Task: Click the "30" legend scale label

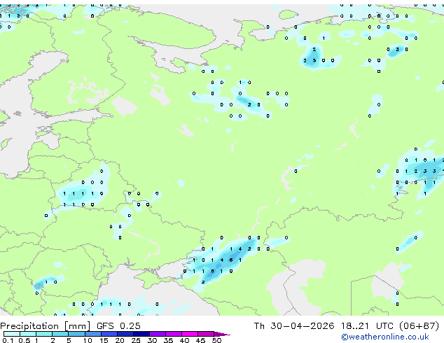Action: (x=152, y=340)
